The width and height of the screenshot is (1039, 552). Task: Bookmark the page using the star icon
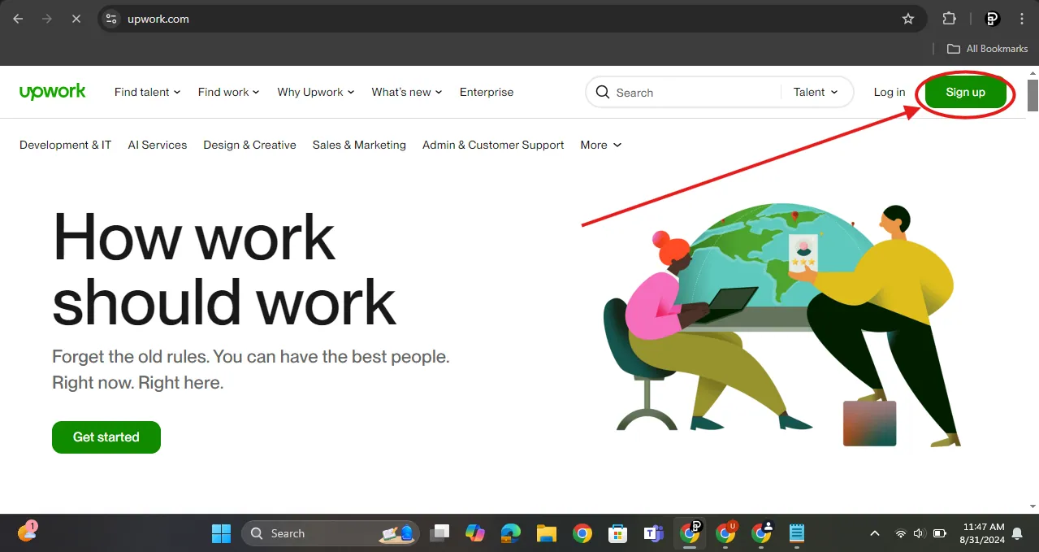click(907, 18)
